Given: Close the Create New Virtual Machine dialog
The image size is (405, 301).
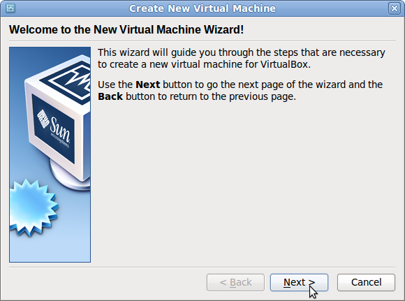Looking at the screenshot, I should click(x=394, y=8).
